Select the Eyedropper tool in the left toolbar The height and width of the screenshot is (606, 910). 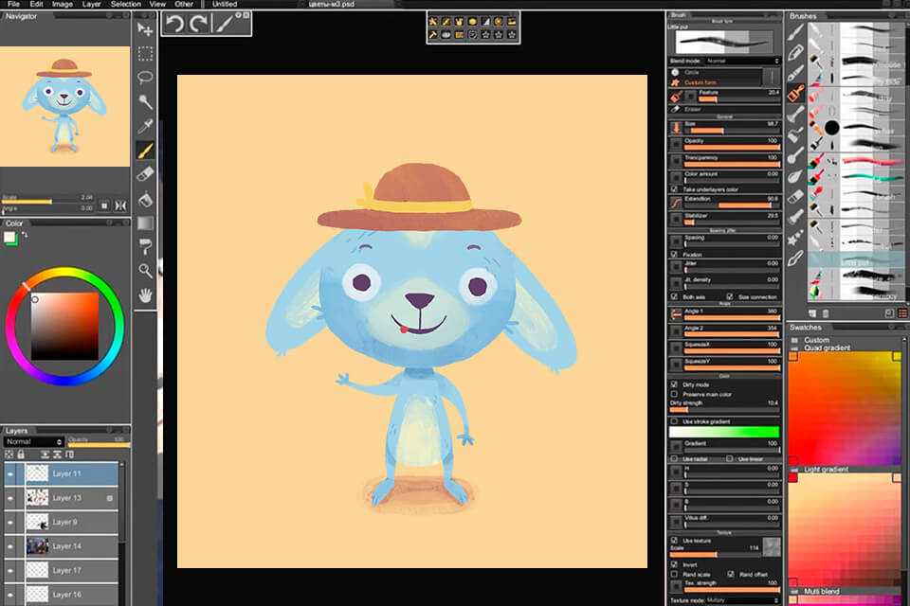(x=145, y=123)
